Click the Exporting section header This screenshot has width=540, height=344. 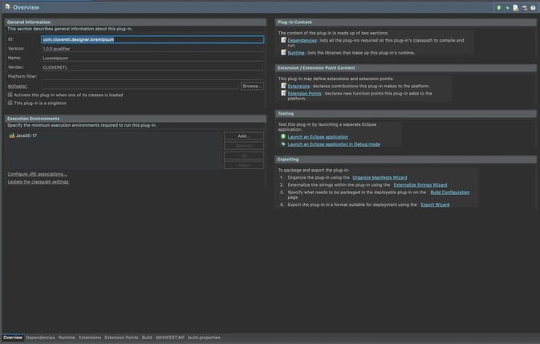click(x=406, y=160)
